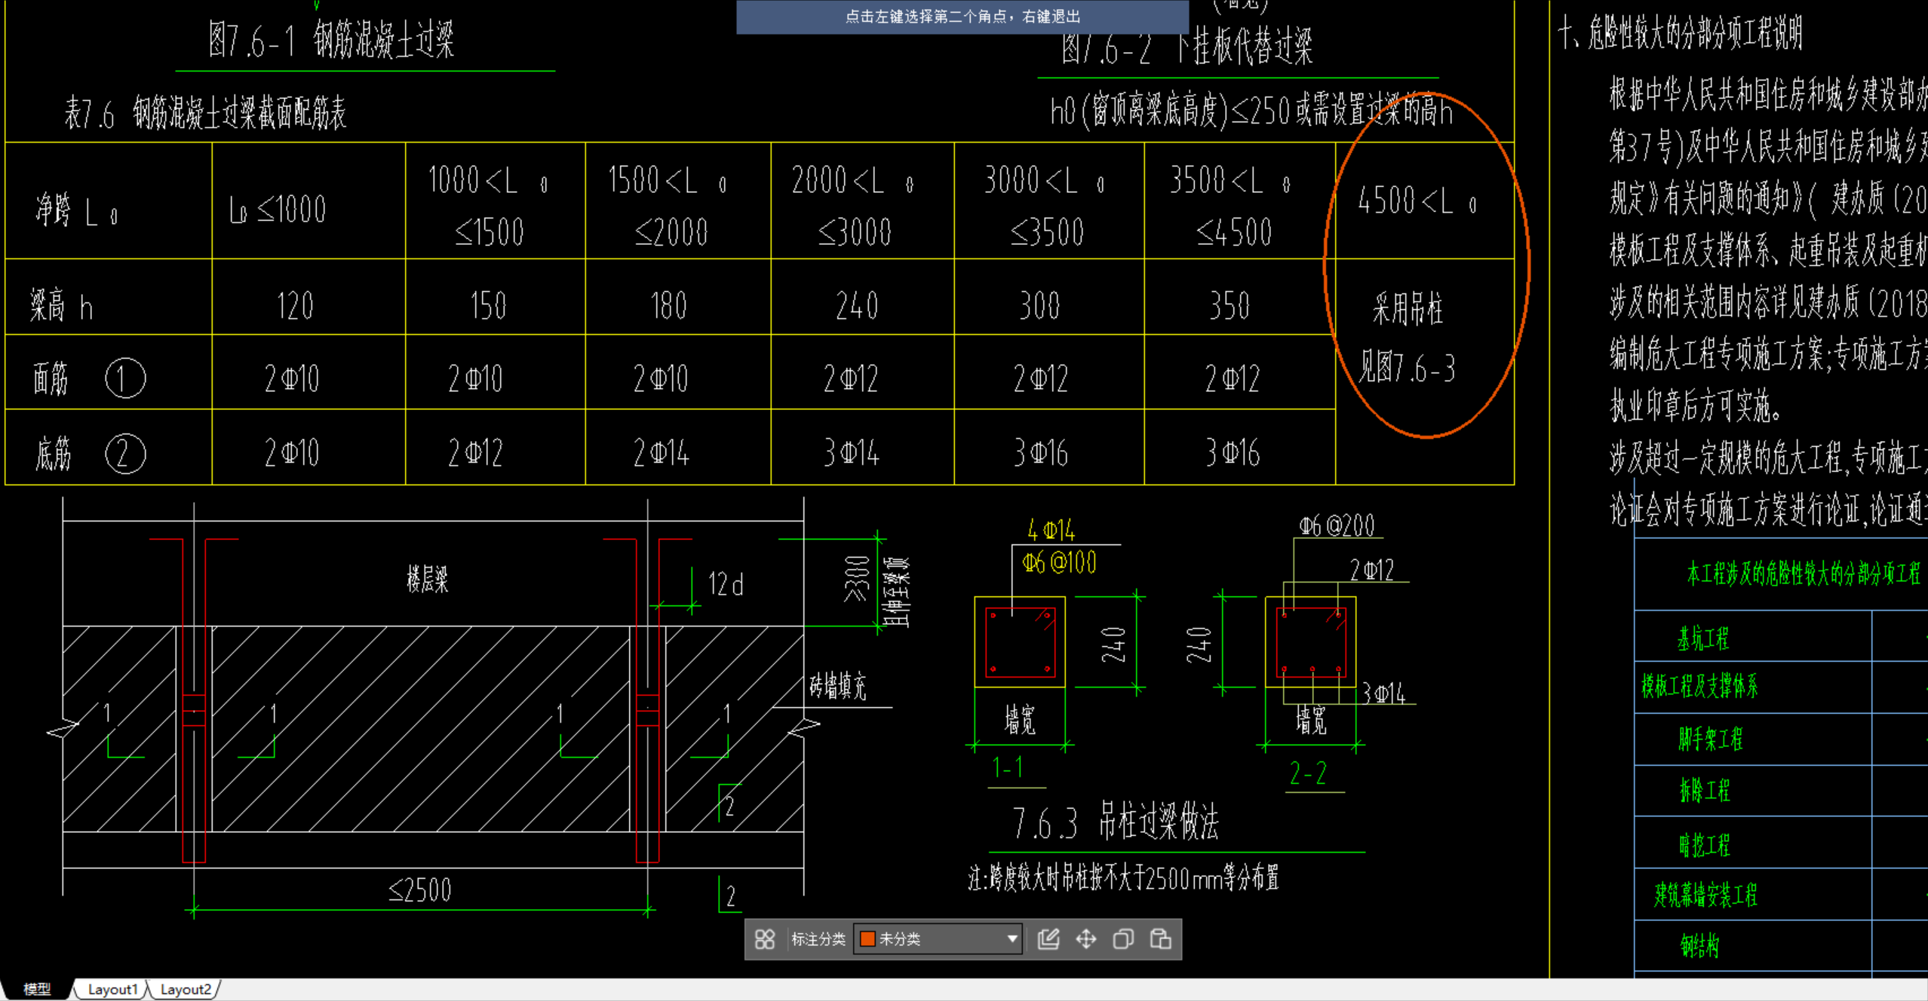Screen dimensions: 1928x1001
Task: Switch to the Layout2 tab
Action: [185, 989]
